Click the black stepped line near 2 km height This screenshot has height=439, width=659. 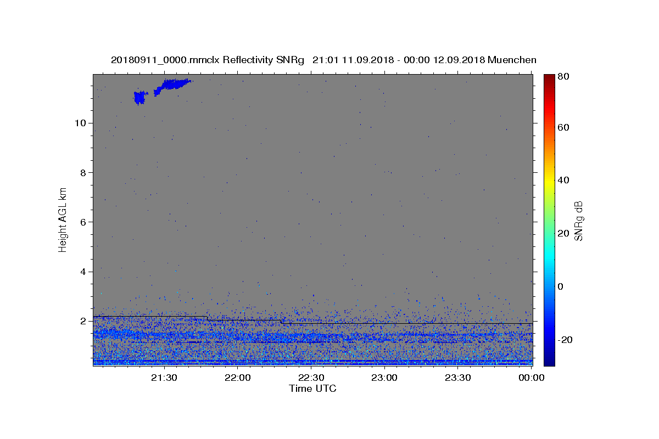pos(312,320)
